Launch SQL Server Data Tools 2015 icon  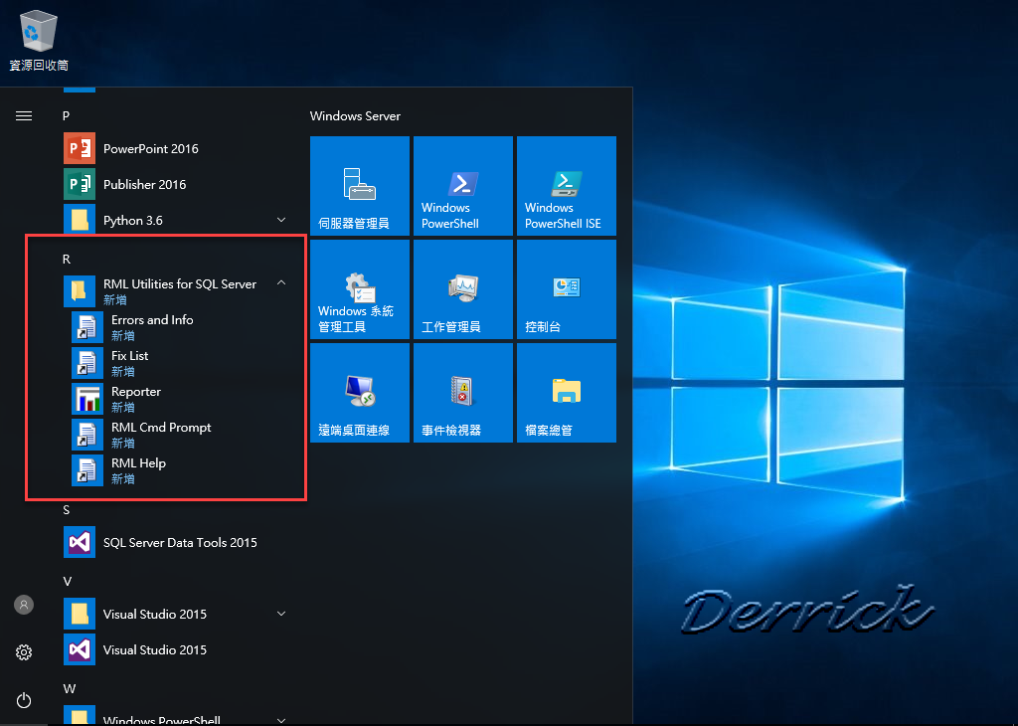[x=80, y=542]
